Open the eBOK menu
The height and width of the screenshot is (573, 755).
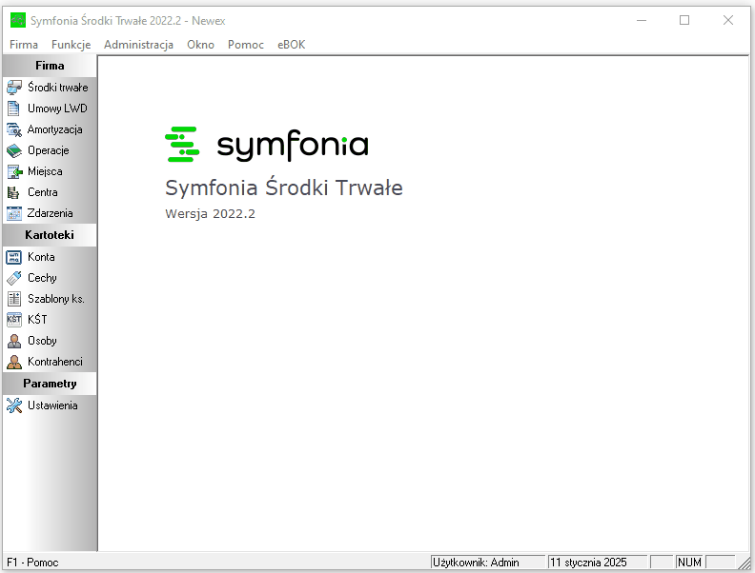click(292, 45)
